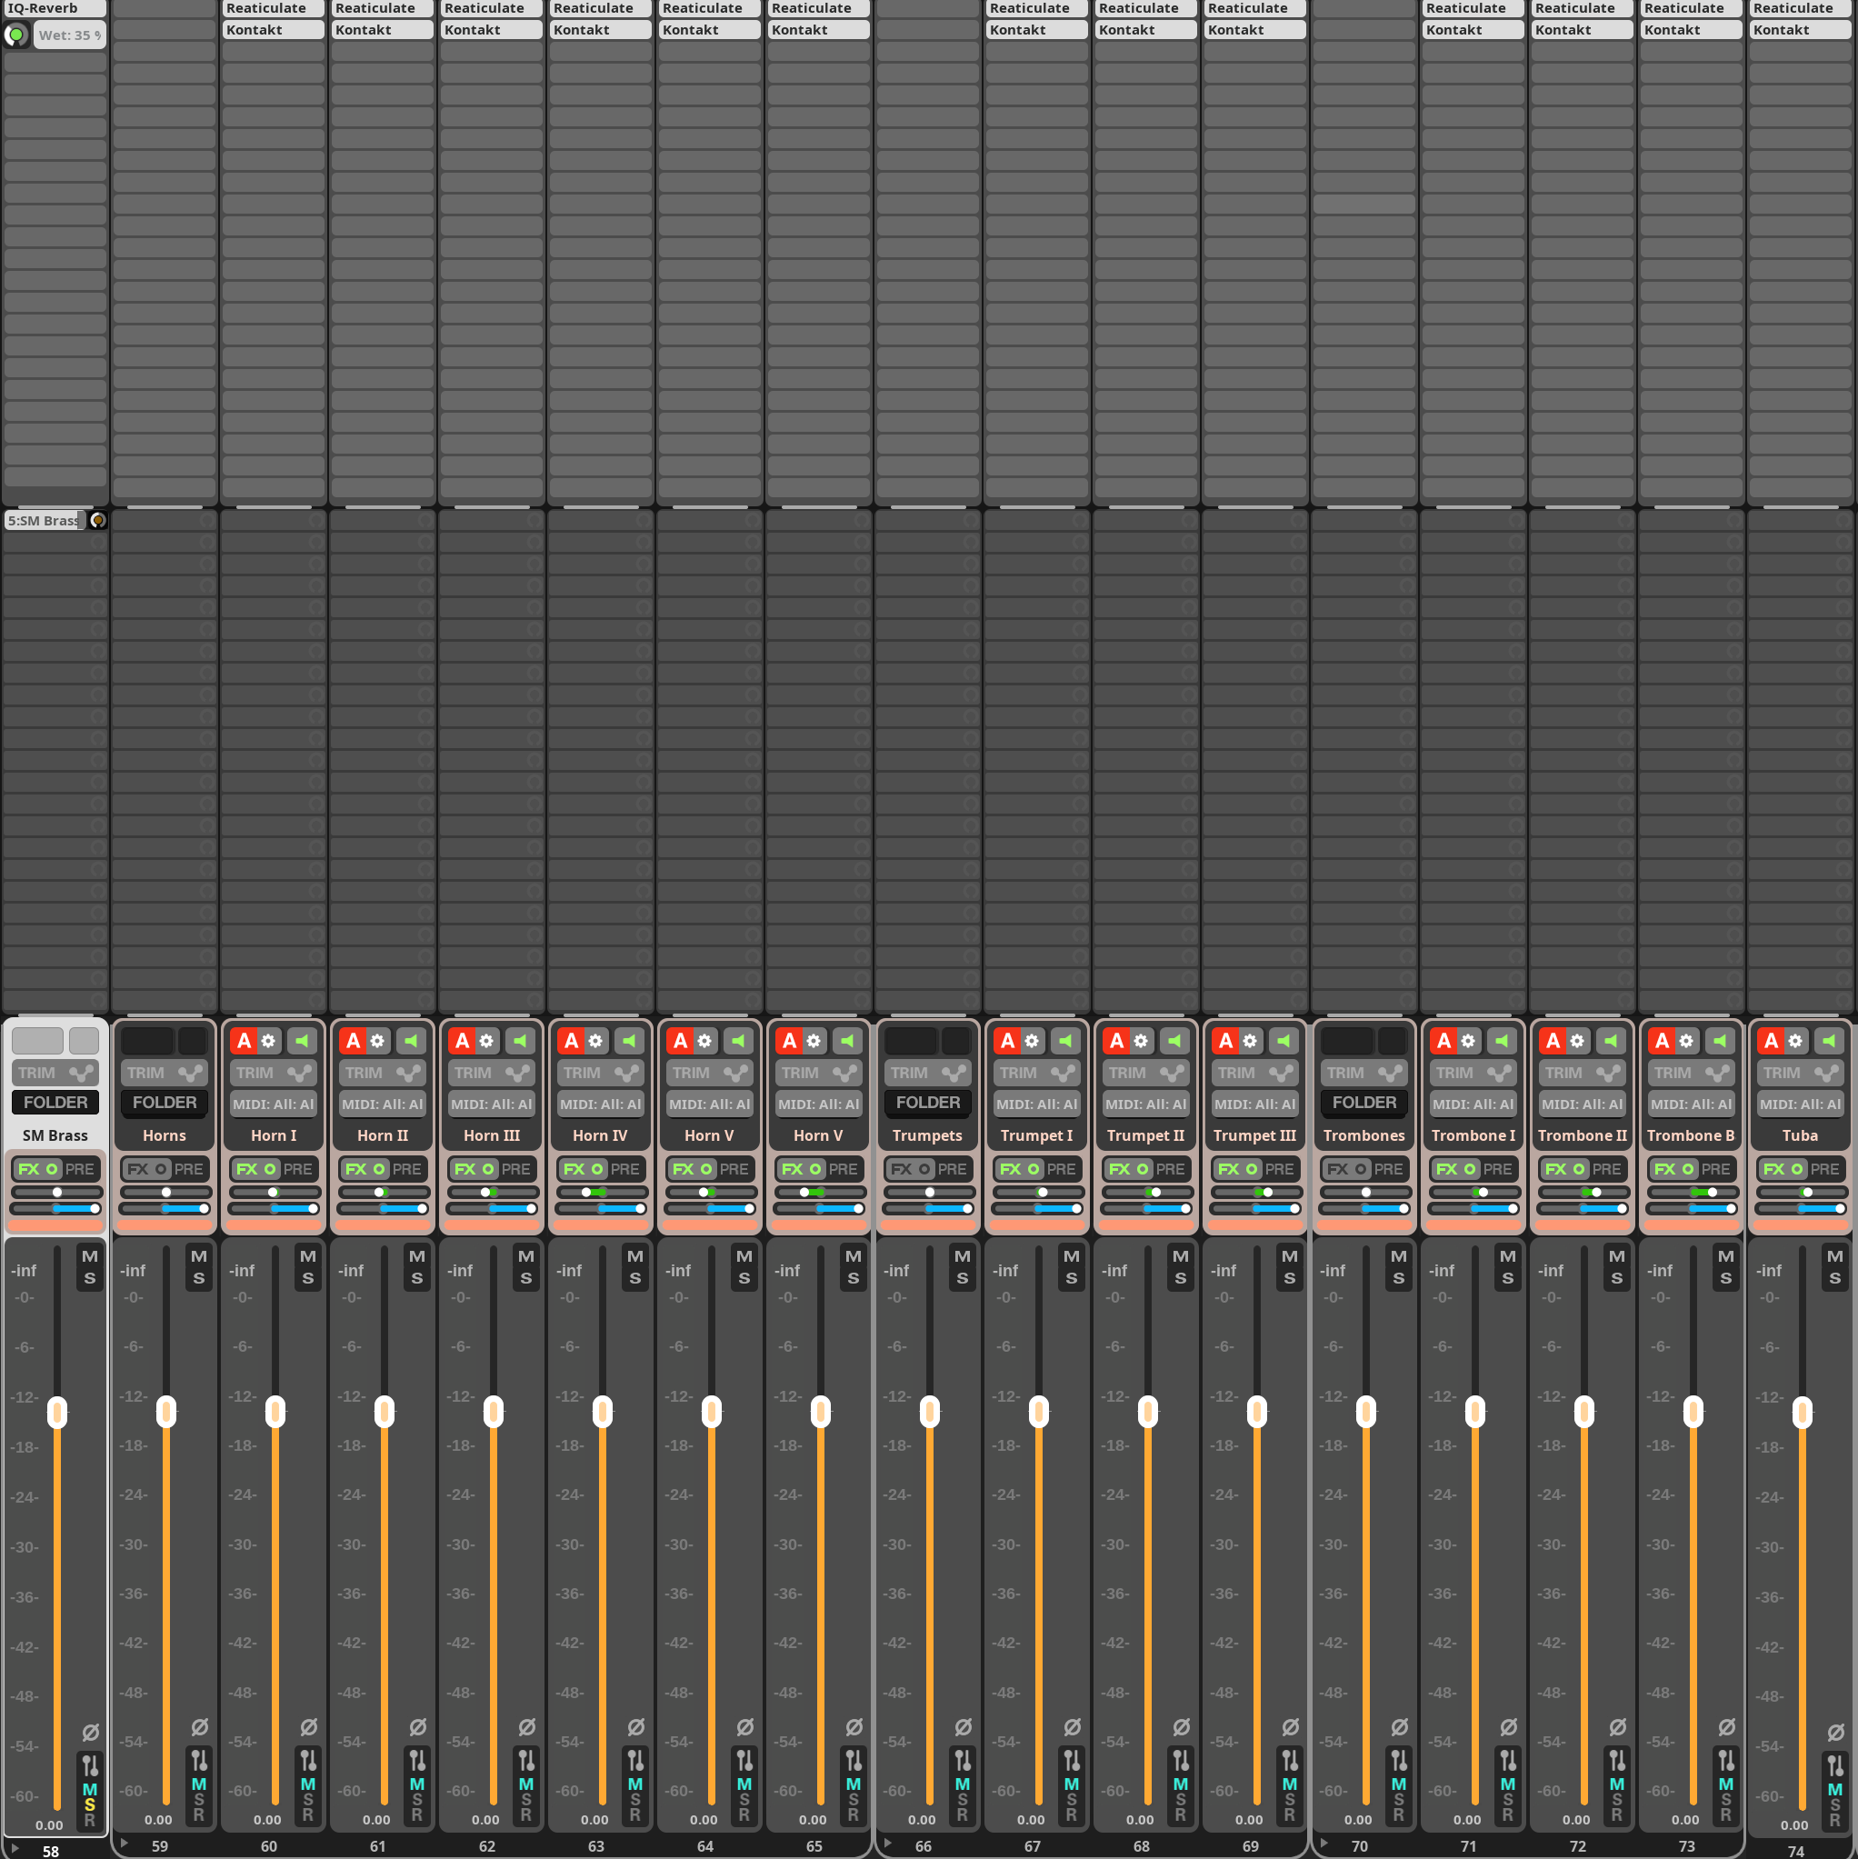Open the FX chain for Tuba
1858x1859 pixels.
(x=1773, y=1168)
